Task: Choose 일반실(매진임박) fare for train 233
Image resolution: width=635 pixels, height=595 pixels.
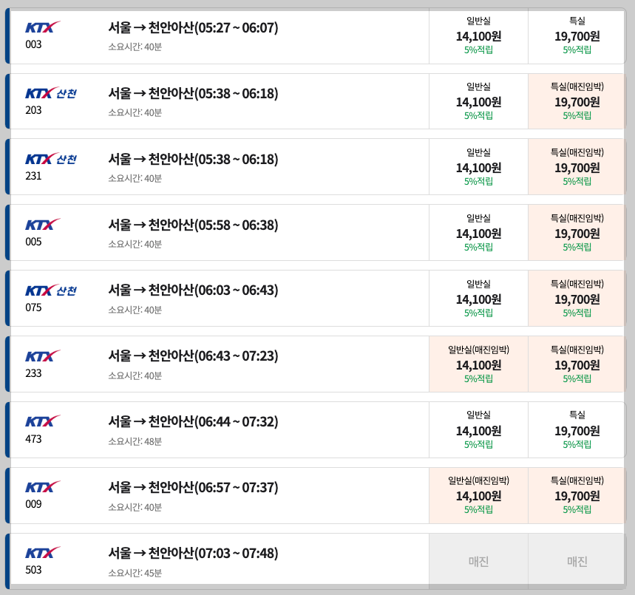Action: 478,363
